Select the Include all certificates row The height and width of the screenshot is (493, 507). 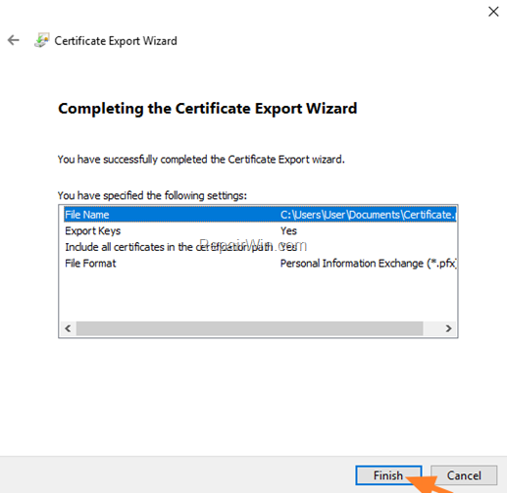coord(260,247)
